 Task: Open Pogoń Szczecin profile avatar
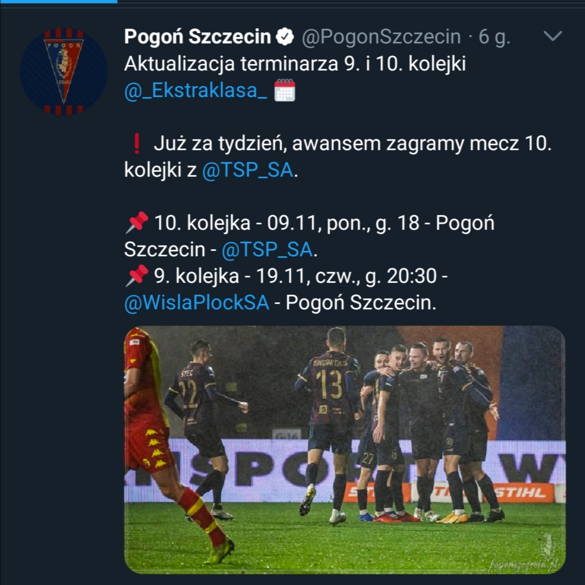[x=64, y=71]
